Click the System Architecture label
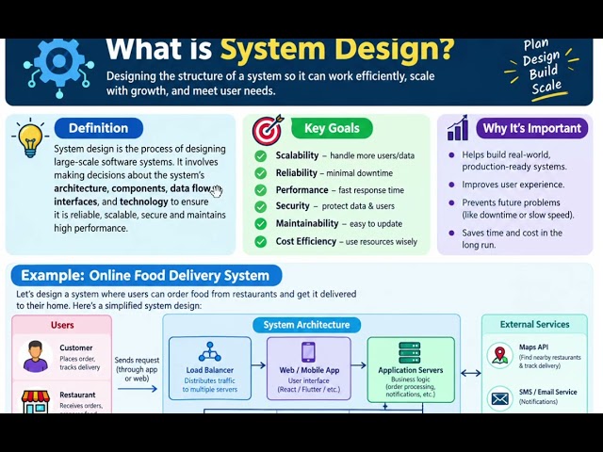The height and width of the screenshot is (452, 603). click(x=306, y=325)
